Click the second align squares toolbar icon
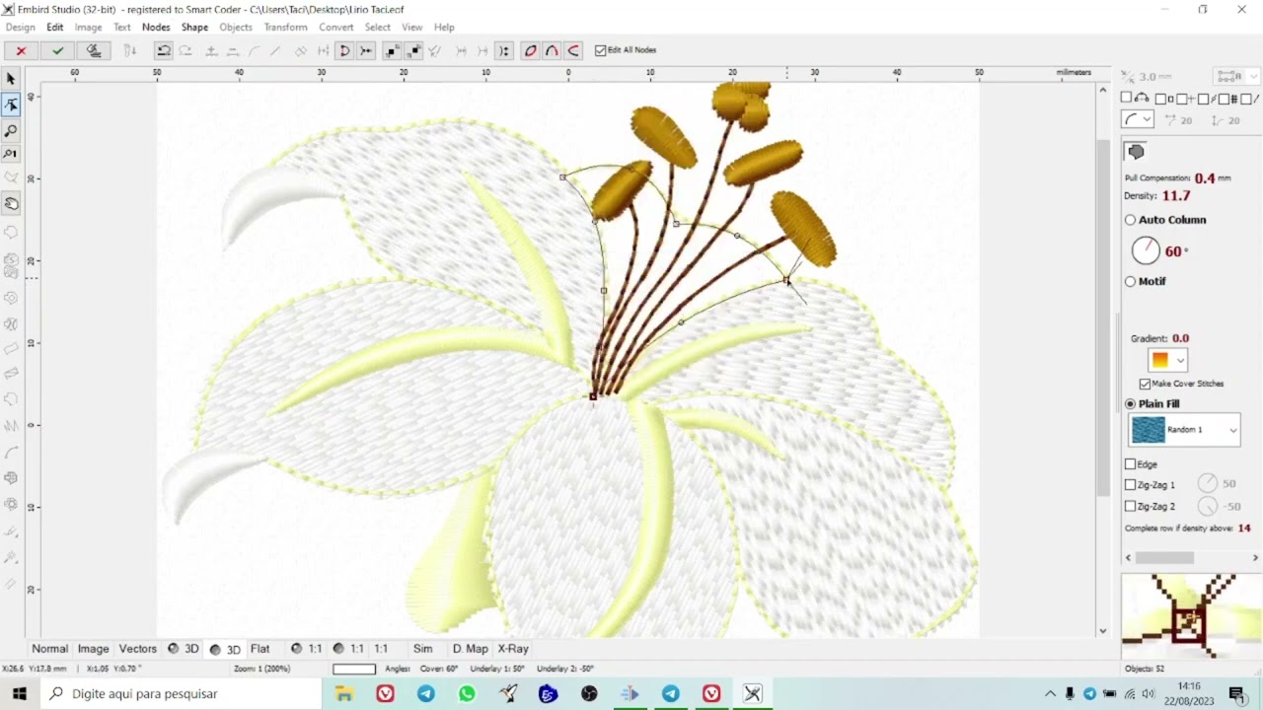The height and width of the screenshot is (710, 1263). pyautogui.click(x=414, y=50)
